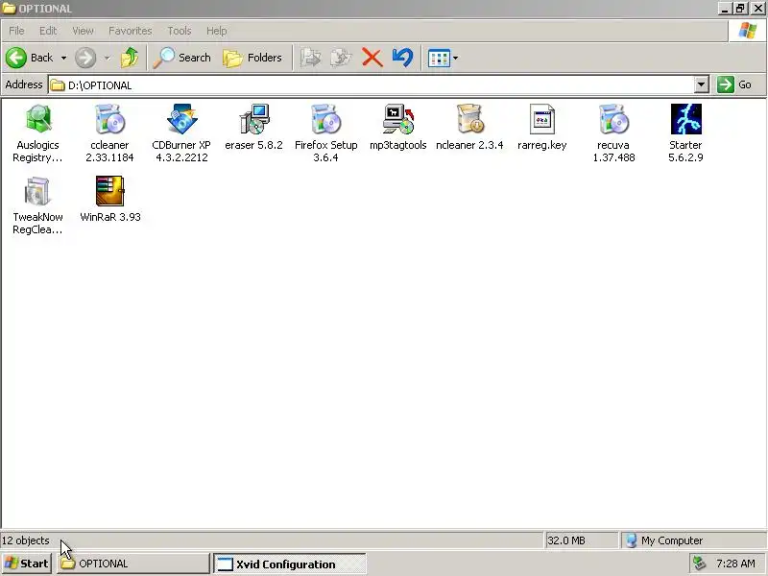This screenshot has height=576, width=768.
Task: Select the WinRaR 3.93 archive icon
Action: coord(109,191)
